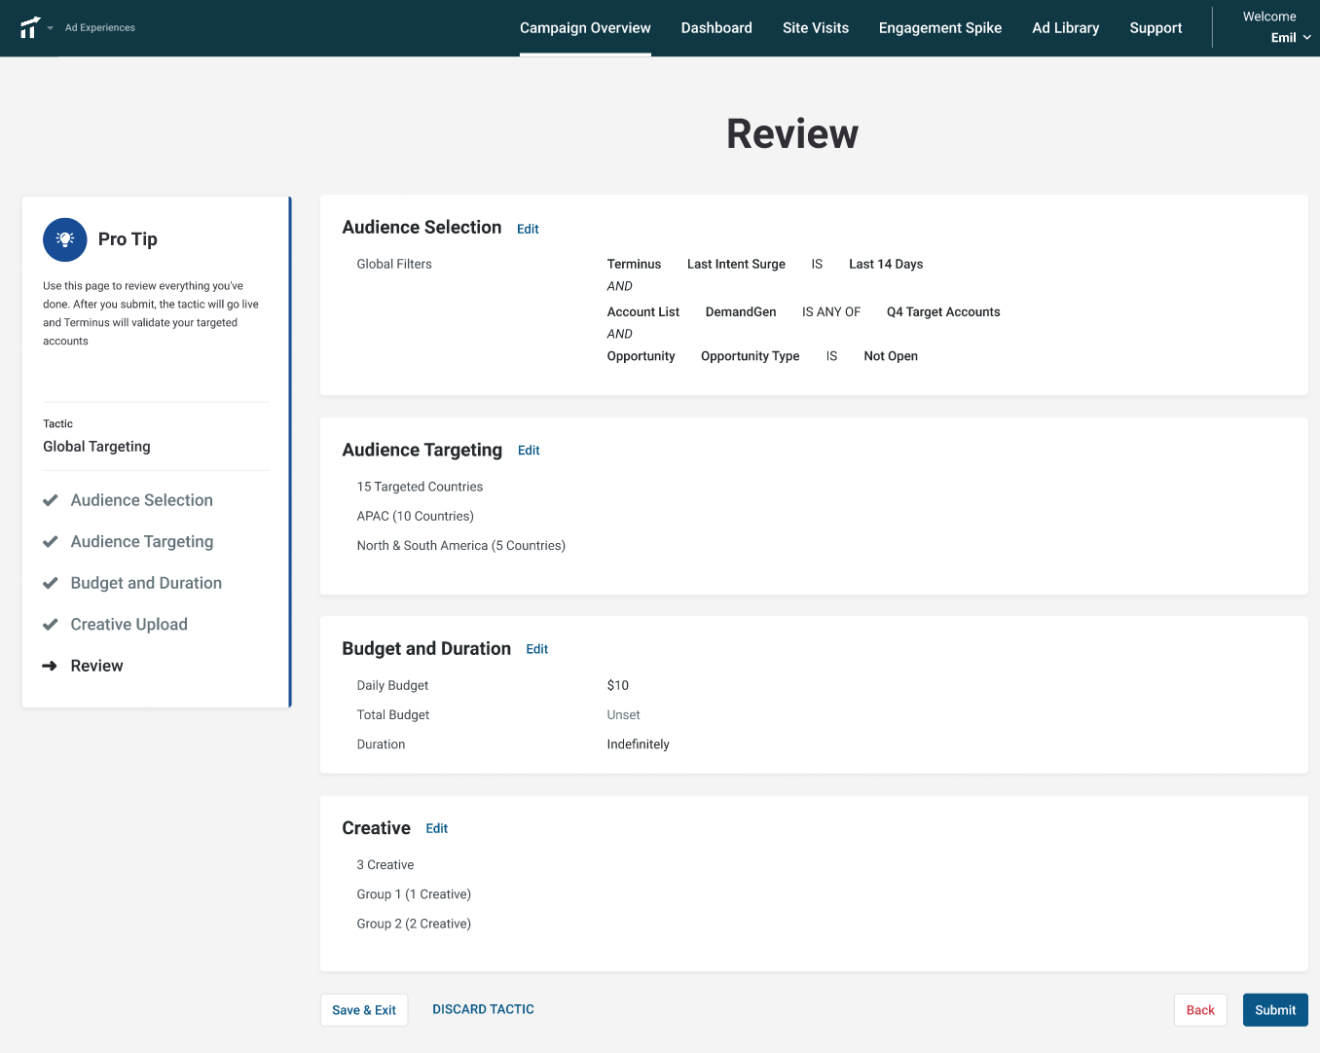Select the Review step in sidebar
The image size is (1320, 1053).
click(x=97, y=666)
